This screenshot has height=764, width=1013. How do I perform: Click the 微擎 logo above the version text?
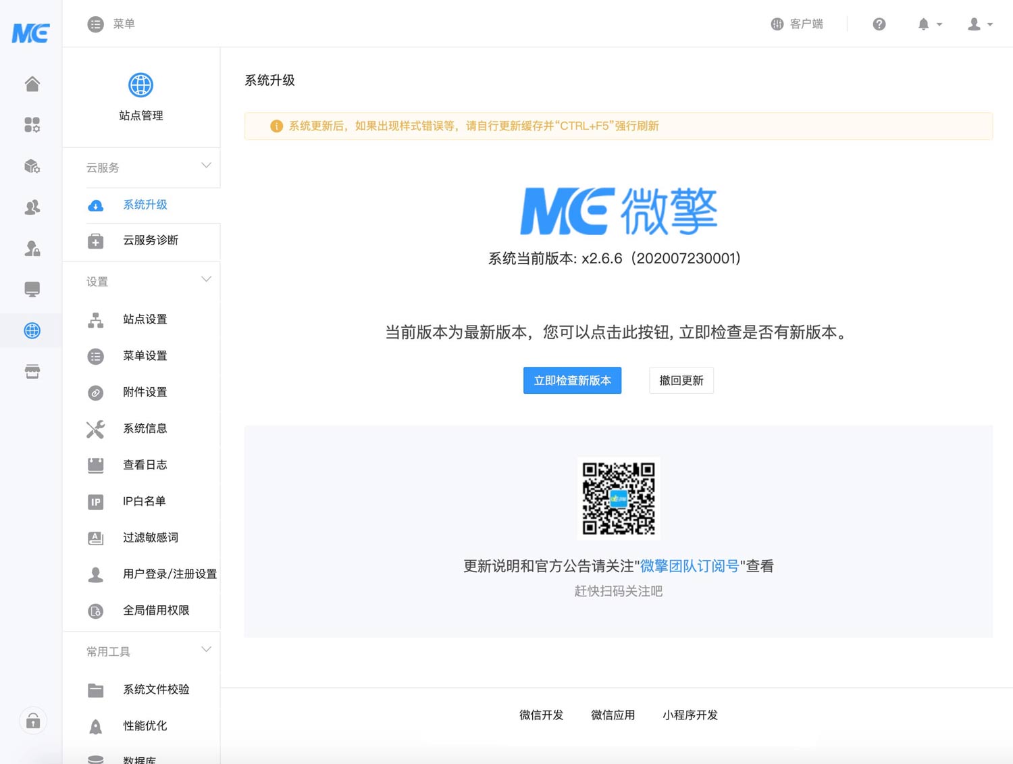click(x=619, y=211)
